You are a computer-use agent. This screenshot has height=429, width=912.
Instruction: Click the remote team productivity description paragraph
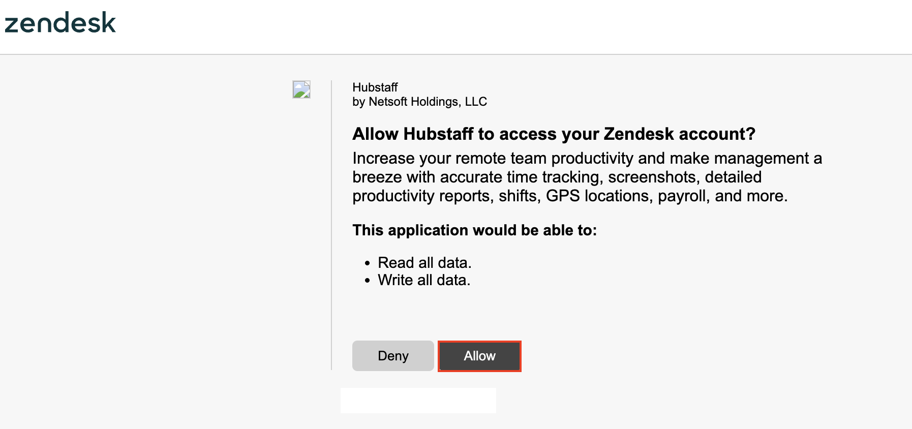[x=587, y=177]
